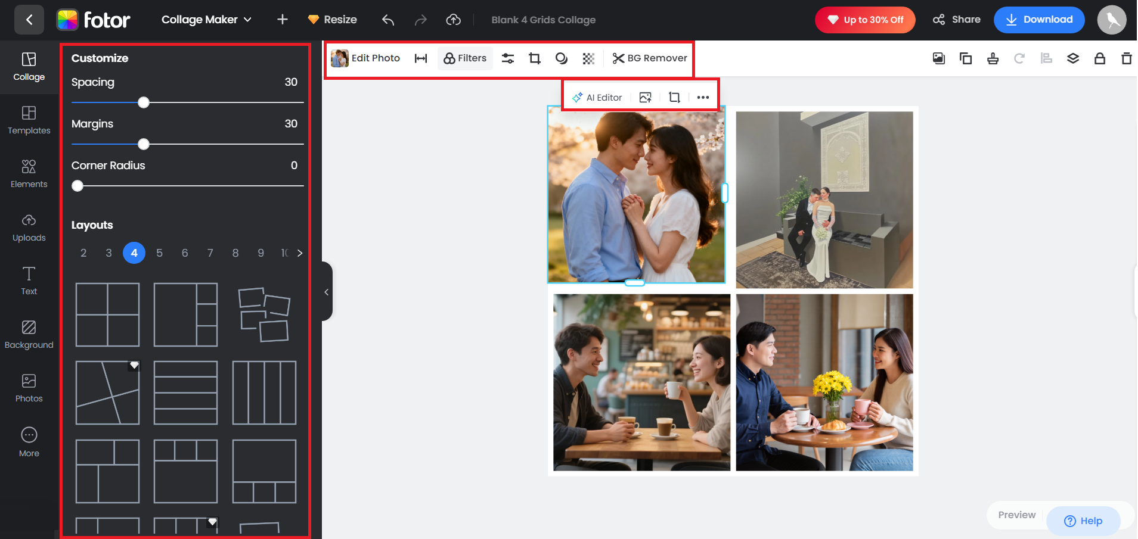This screenshot has height=539, width=1138.
Task: Open the Elements panel
Action: (x=28, y=174)
